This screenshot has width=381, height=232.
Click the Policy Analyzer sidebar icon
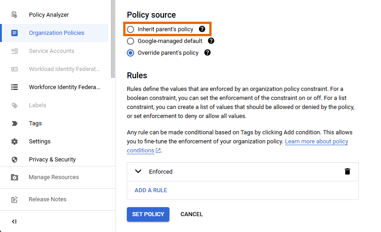[14, 15]
